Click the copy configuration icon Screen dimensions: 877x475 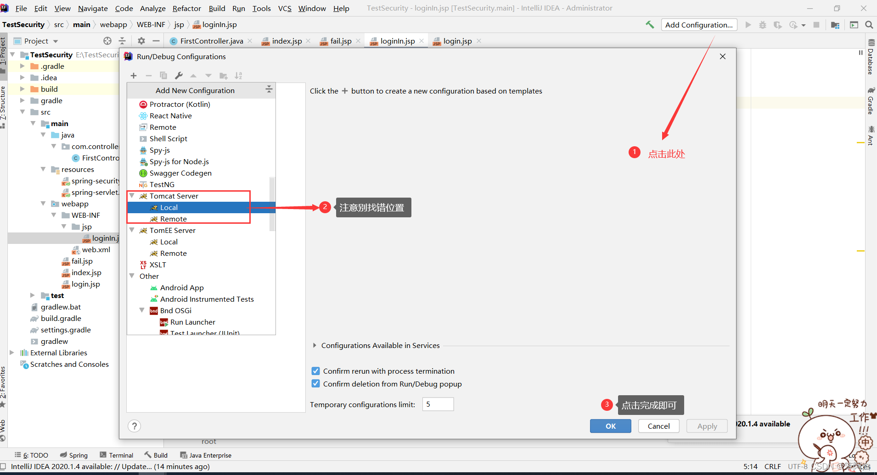click(163, 76)
